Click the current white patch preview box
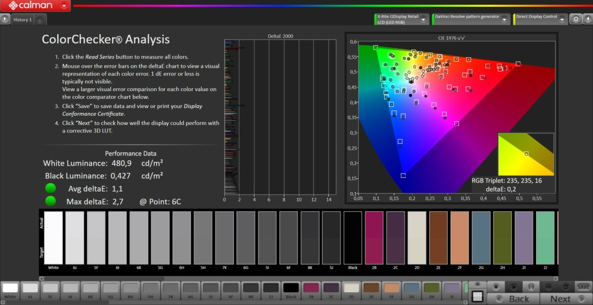 coord(477,296)
